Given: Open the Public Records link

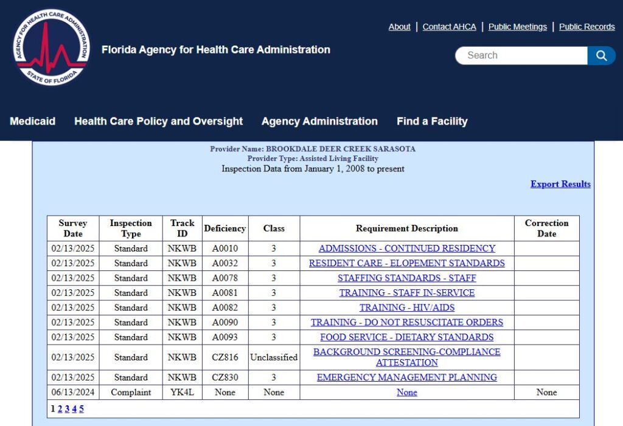Looking at the screenshot, I should tap(587, 27).
